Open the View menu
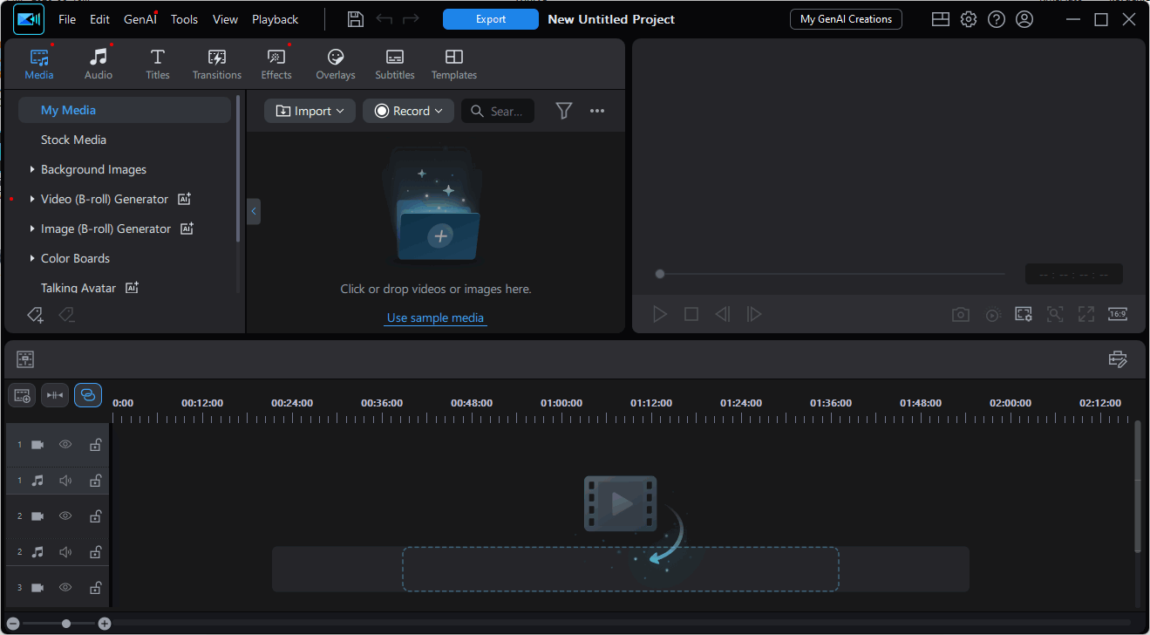The image size is (1150, 635). tap(225, 19)
